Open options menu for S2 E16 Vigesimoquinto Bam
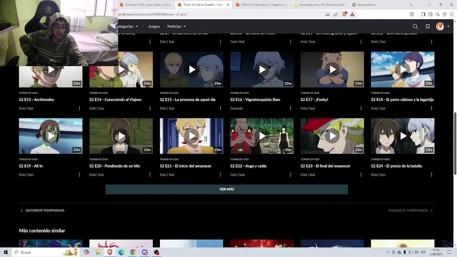The image size is (457, 257). [290, 108]
